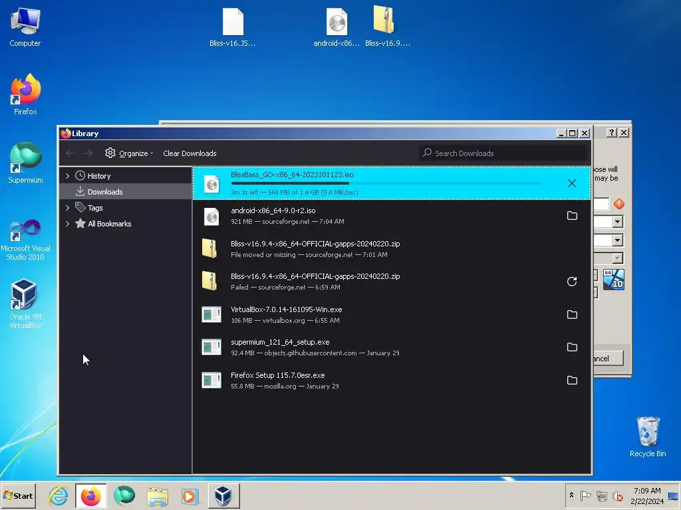This screenshot has height=510, width=681.
Task: Click the search magnifier icon in Library
Action: pyautogui.click(x=428, y=153)
